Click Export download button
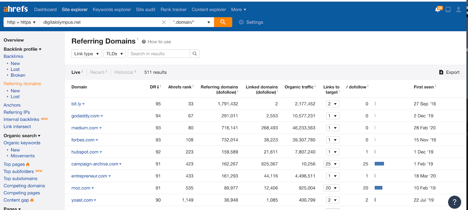This screenshot has height=210, width=468. (449, 72)
